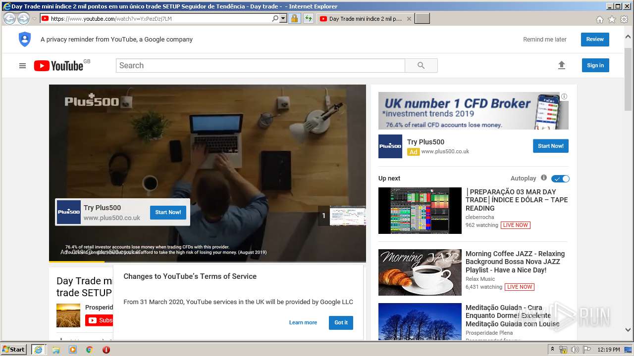Open the Meditação Guiada video thumbnail
This screenshot has height=356, width=634.
pos(420,322)
